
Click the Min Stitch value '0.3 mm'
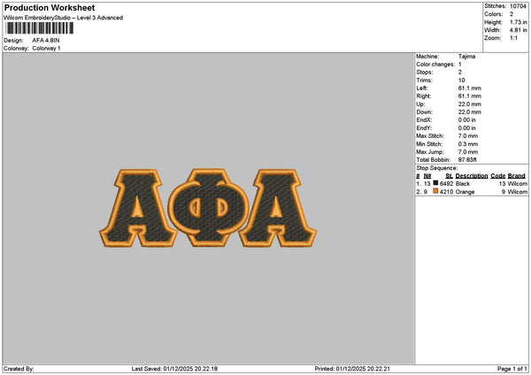pyautogui.click(x=468, y=144)
